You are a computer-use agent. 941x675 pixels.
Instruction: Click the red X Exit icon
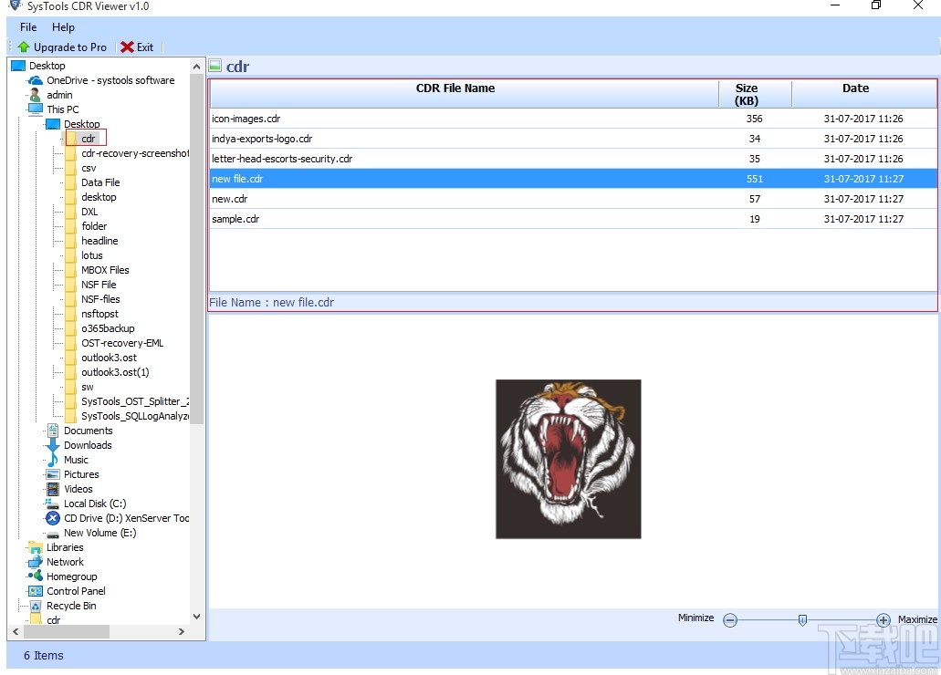126,47
